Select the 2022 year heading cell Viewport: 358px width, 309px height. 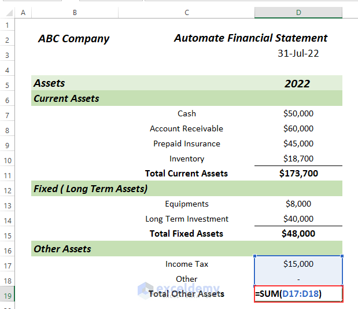point(297,83)
